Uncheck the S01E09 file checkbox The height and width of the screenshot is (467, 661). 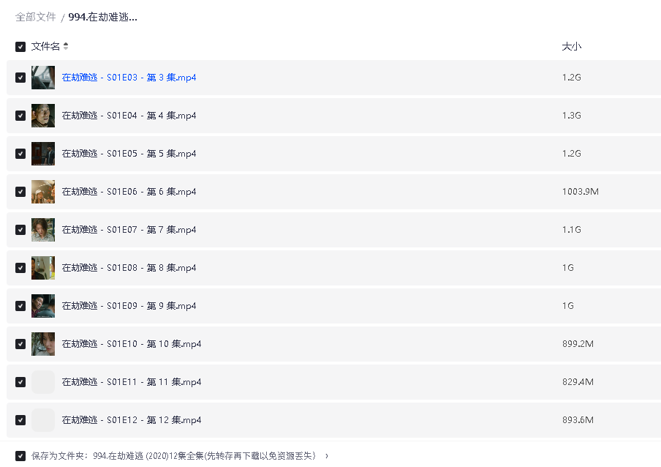tap(20, 306)
